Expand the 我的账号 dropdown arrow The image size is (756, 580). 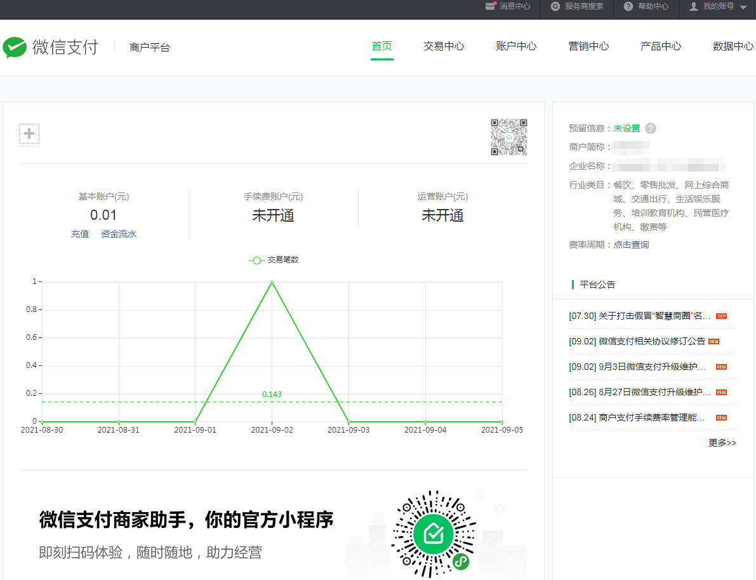[743, 7]
